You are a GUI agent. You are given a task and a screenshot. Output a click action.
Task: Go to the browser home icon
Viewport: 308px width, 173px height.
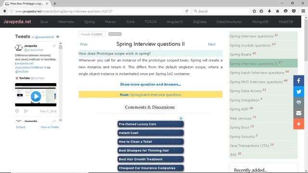(x=277, y=11)
